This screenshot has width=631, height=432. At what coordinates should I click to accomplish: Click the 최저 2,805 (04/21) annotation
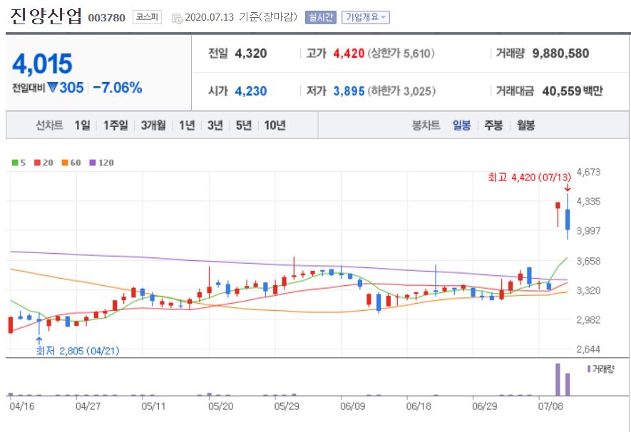[x=78, y=351]
